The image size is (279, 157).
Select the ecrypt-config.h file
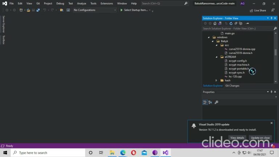coord(238,61)
